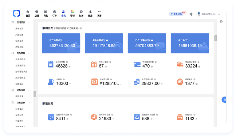Click the 佣金余额 card showing 19117848.95
Viewport: 236px width, 138px height.
coord(104,43)
